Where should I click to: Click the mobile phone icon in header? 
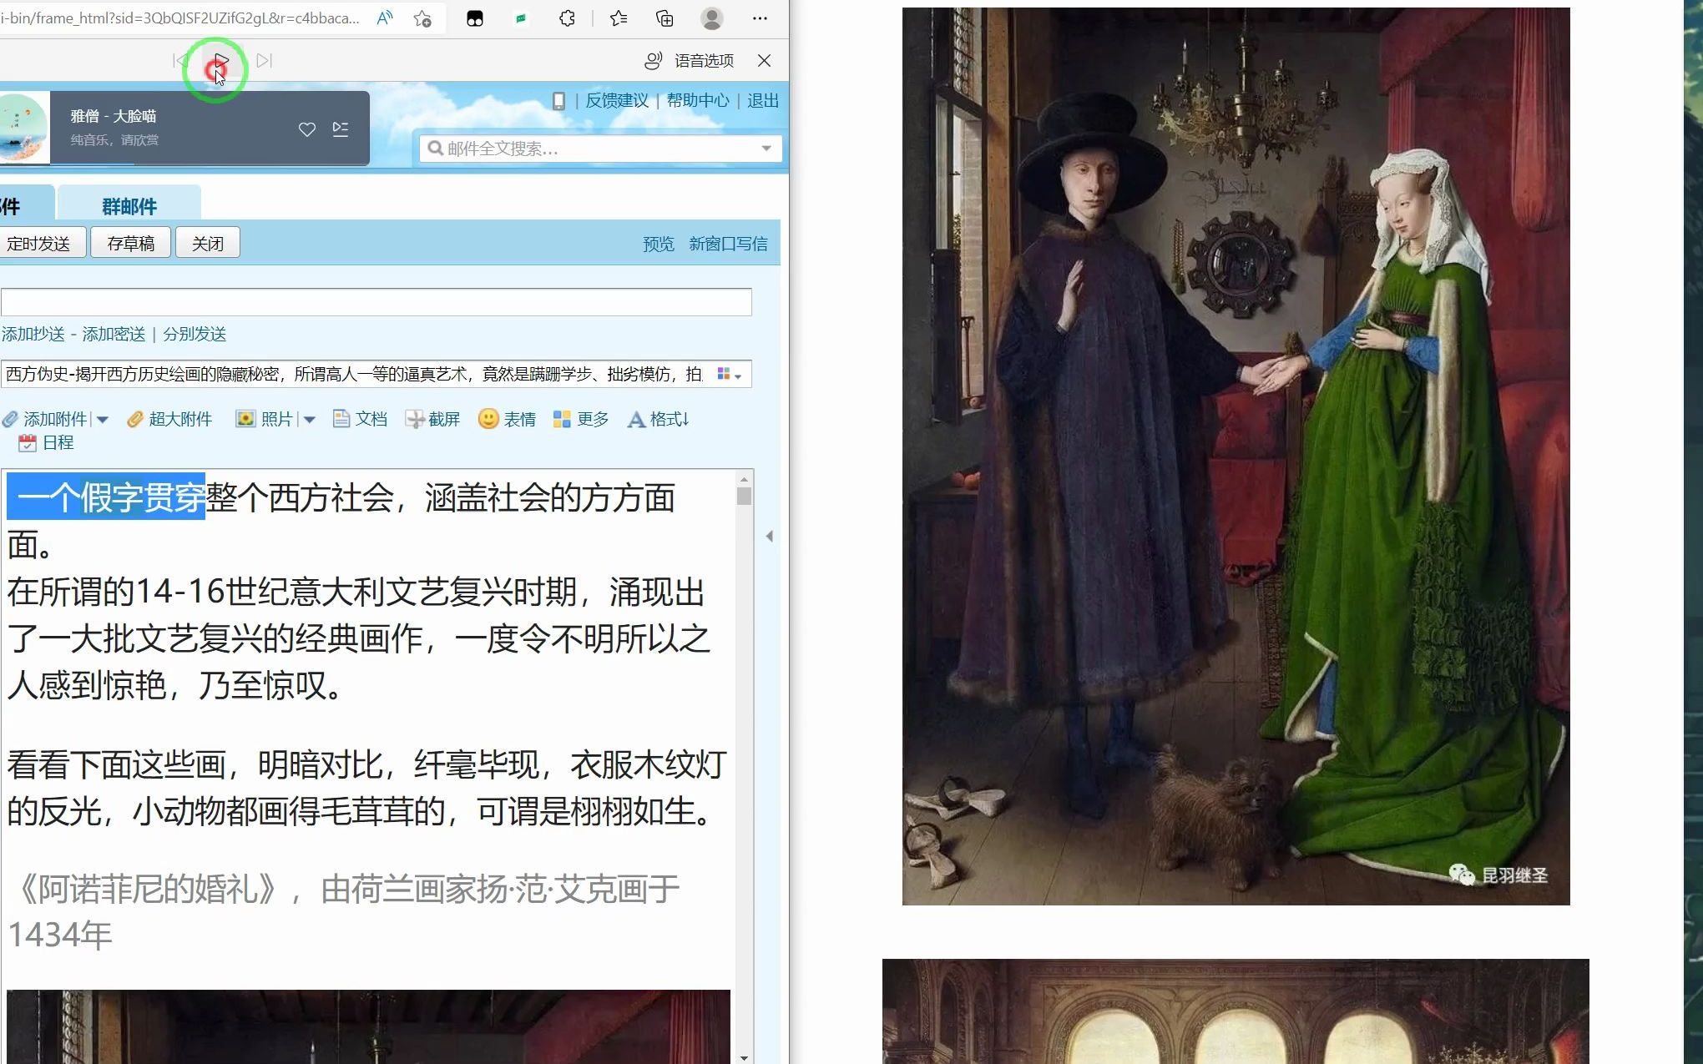pyautogui.click(x=558, y=101)
